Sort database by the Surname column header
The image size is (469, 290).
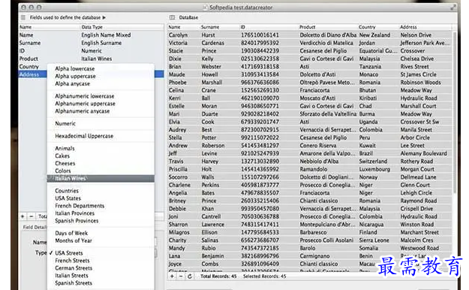tap(210, 27)
